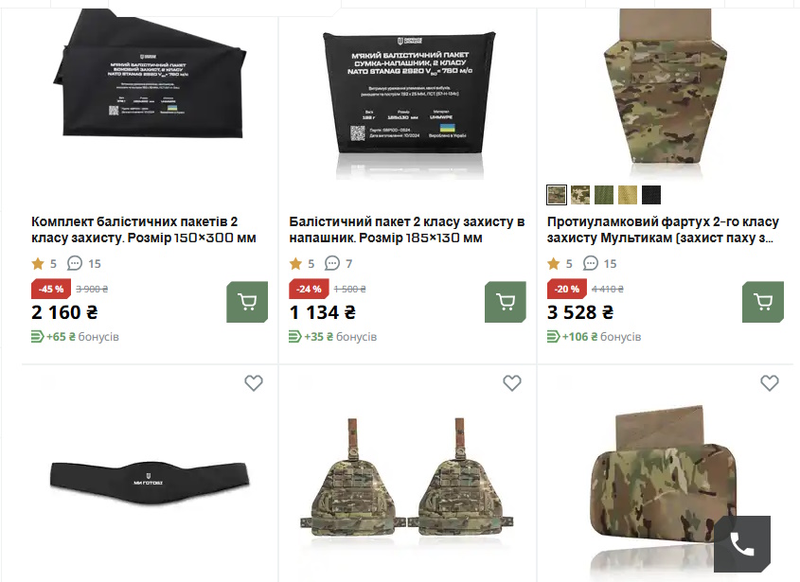Open reviews of the Multicam apron
Viewport: 800px width, 582px height.
pyautogui.click(x=599, y=263)
